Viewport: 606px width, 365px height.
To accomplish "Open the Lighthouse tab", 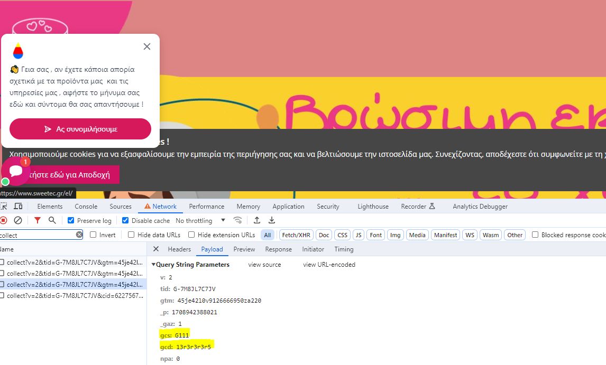I will coord(373,206).
